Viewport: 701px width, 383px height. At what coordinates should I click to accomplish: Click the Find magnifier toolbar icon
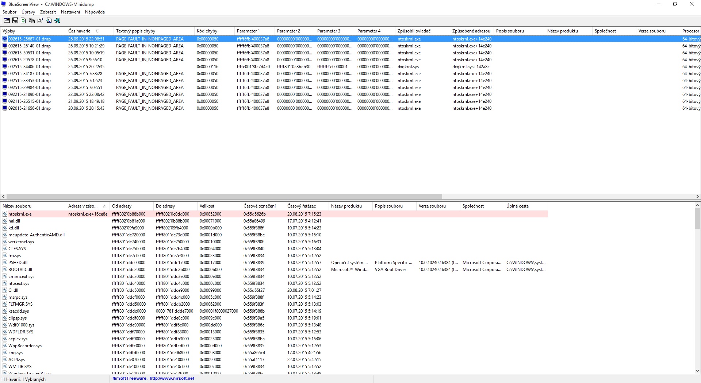(49, 21)
